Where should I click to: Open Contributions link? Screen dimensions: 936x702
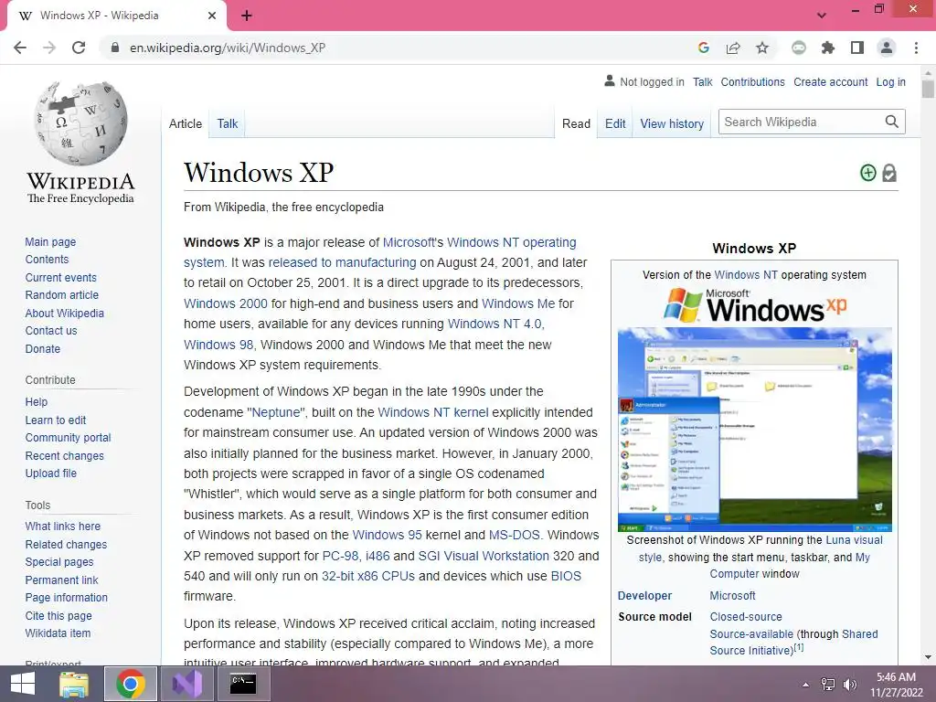click(753, 81)
